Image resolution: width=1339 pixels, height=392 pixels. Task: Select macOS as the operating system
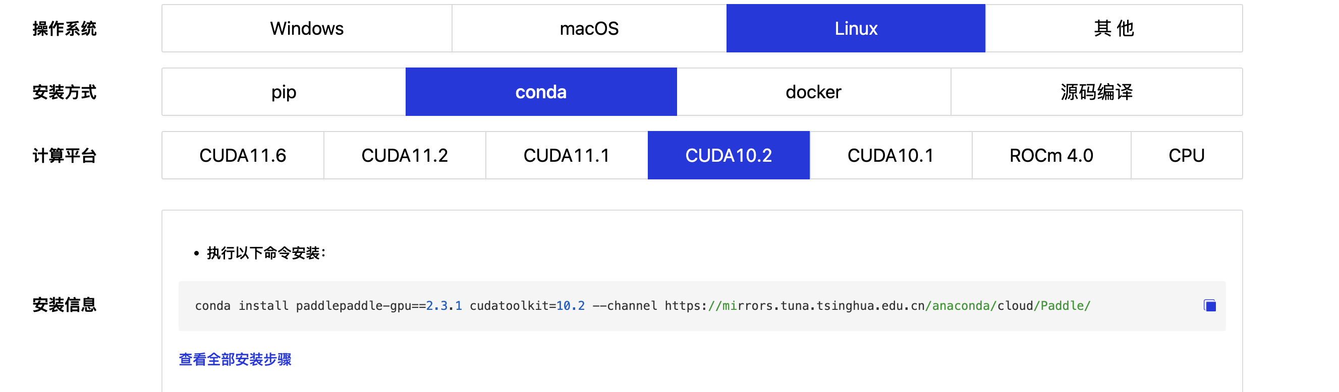[589, 28]
